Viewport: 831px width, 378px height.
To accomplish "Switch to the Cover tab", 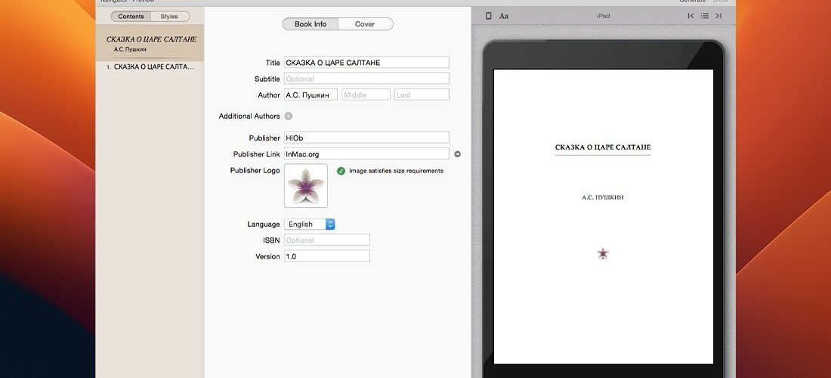I will point(365,24).
